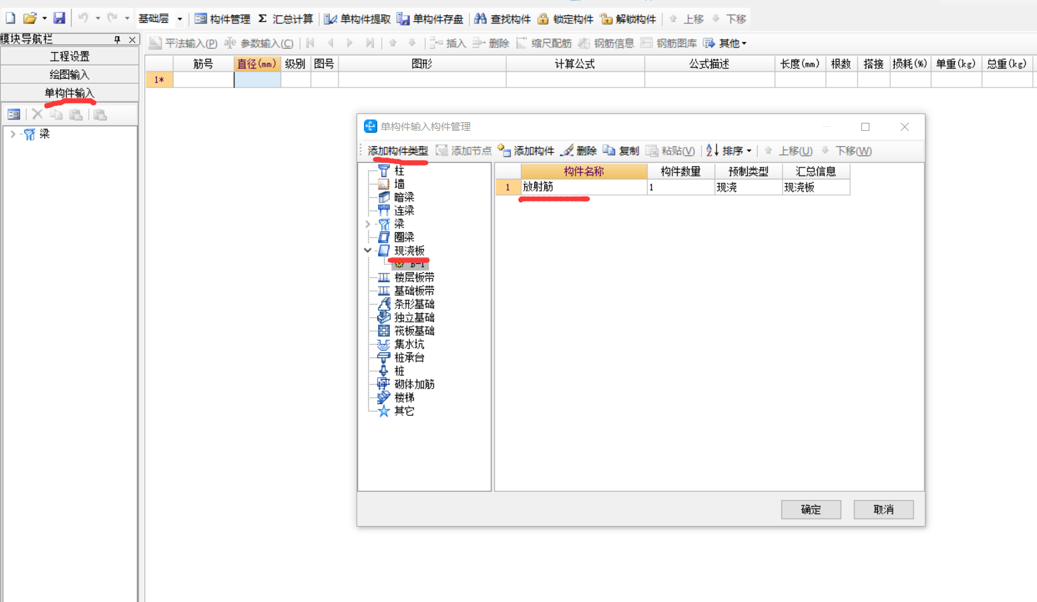This screenshot has height=602, width=1037.
Task: Click the 筋号 column header
Action: pos(203,64)
